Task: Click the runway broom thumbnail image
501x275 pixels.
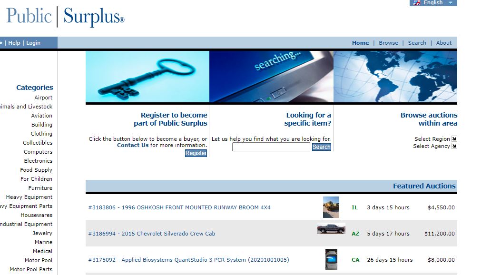Action: point(331,207)
